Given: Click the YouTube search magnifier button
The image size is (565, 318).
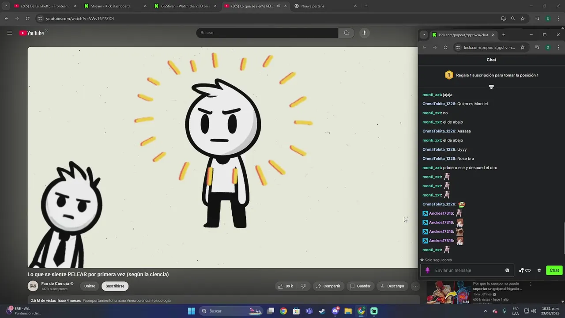Looking at the screenshot, I should click(347, 33).
